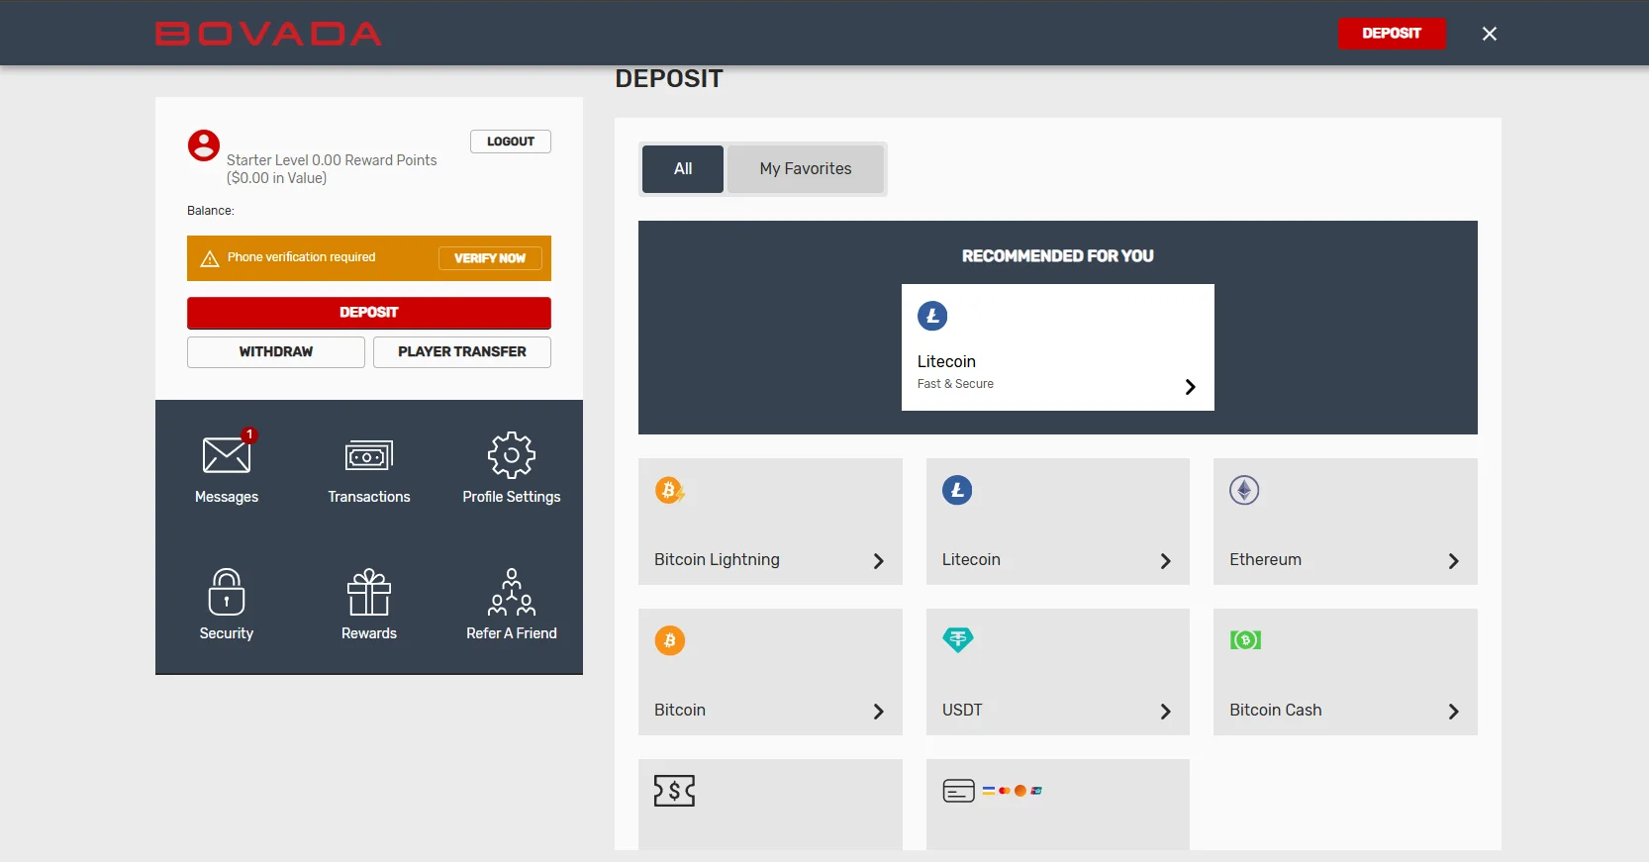
Task: Open Messages envelope icon
Action: point(227,455)
